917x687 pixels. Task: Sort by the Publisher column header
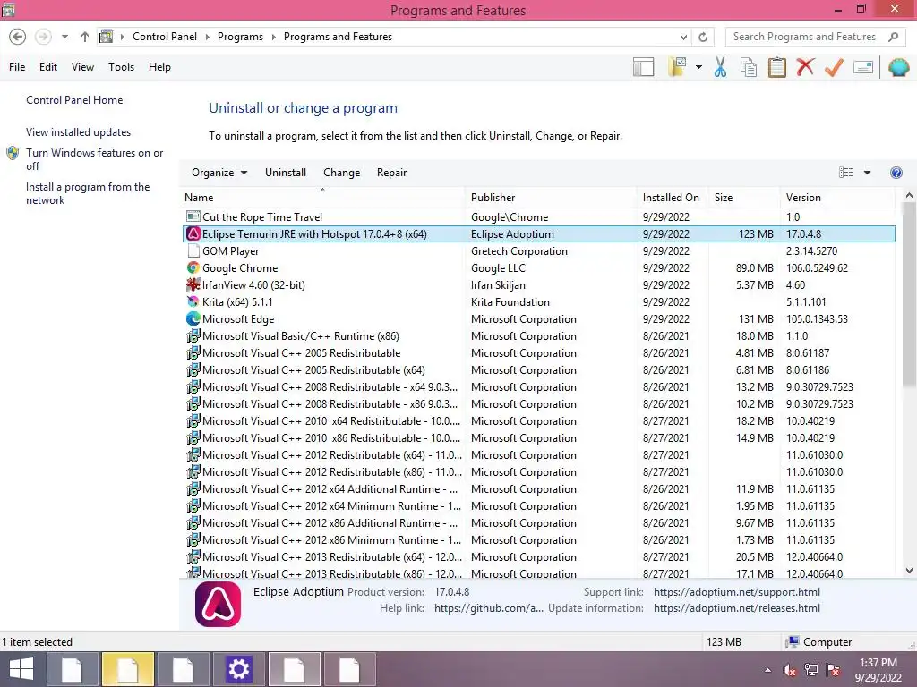(551, 198)
